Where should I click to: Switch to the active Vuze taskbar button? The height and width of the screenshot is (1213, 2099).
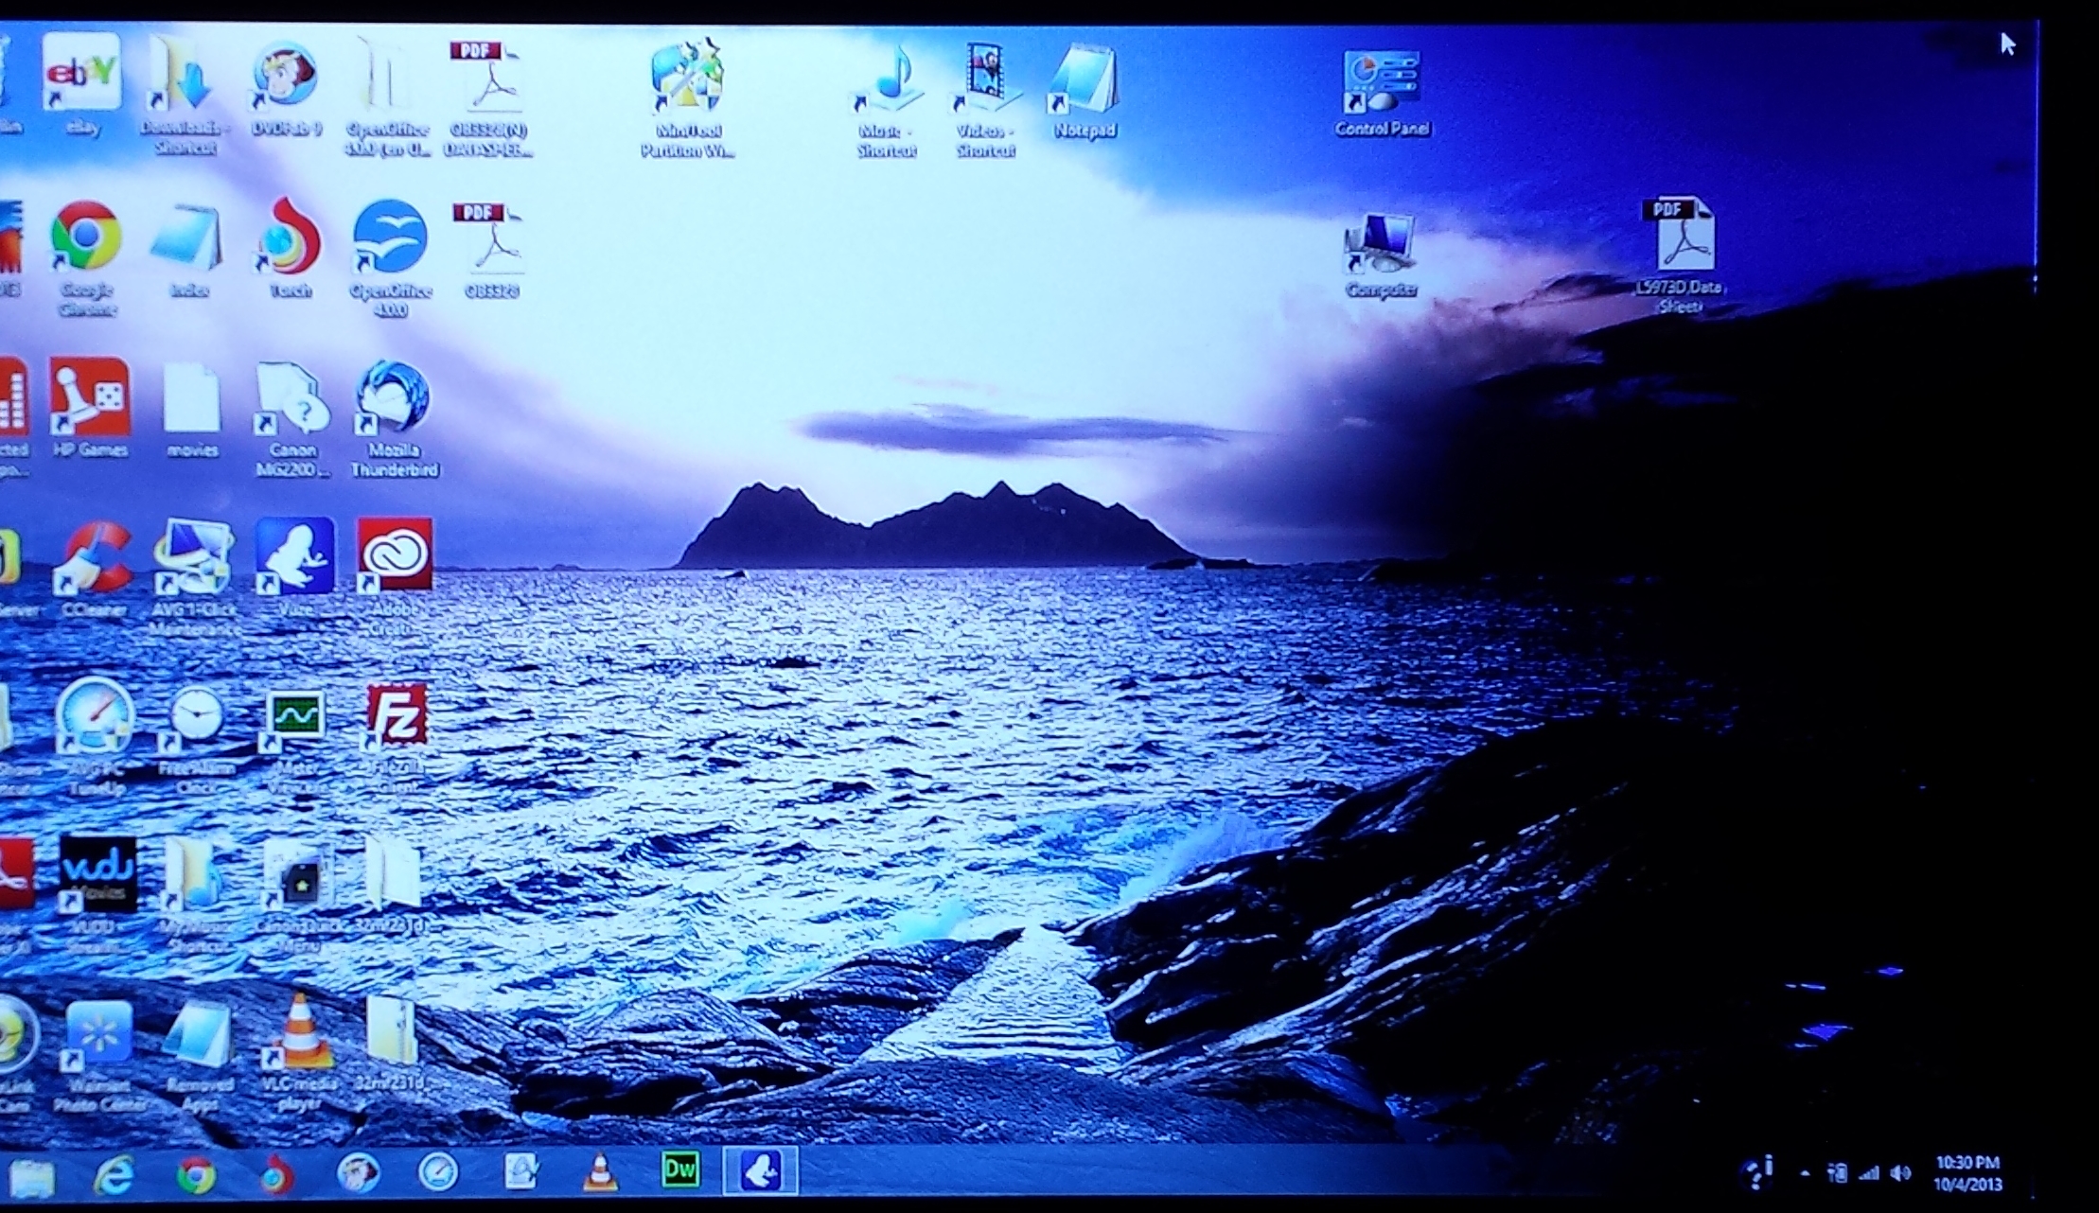[761, 1170]
